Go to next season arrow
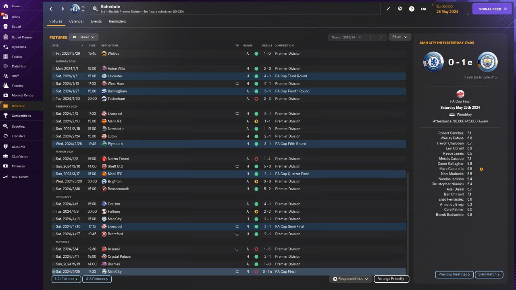The height and width of the screenshot is (290, 516). [x=381, y=37]
